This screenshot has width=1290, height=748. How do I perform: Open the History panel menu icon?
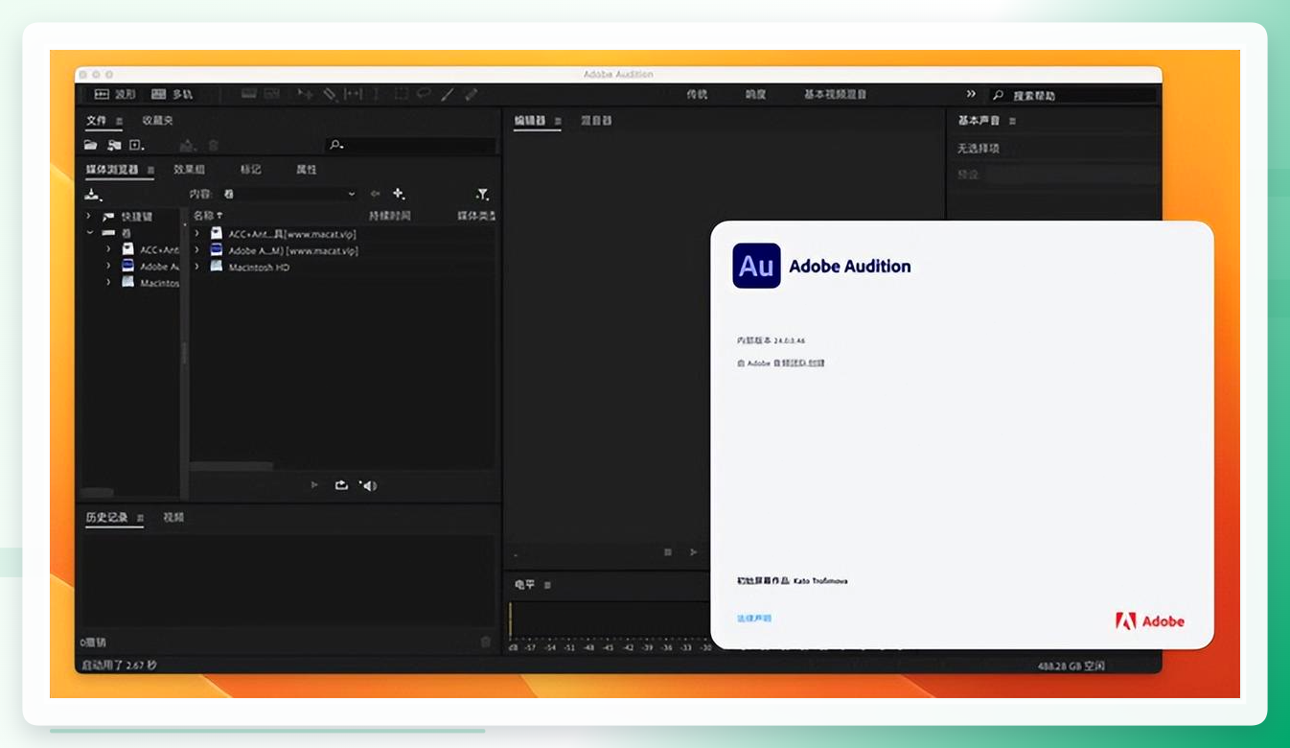tap(140, 518)
